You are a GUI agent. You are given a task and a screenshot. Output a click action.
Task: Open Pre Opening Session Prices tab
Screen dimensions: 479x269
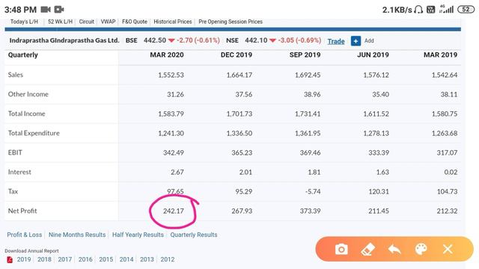(231, 22)
